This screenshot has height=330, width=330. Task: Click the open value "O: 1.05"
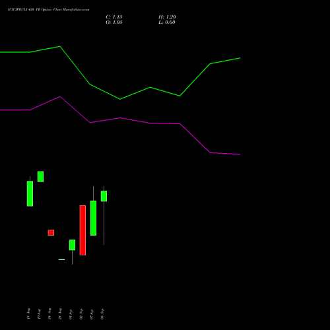[114, 22]
